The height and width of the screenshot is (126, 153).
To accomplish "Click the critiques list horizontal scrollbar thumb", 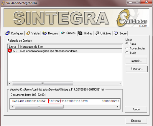I will coord(42,83).
